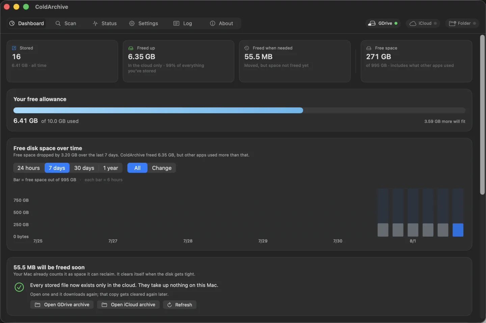The height and width of the screenshot is (323, 486).
Task: Open GDrive archive
Action: pyautogui.click(x=62, y=305)
